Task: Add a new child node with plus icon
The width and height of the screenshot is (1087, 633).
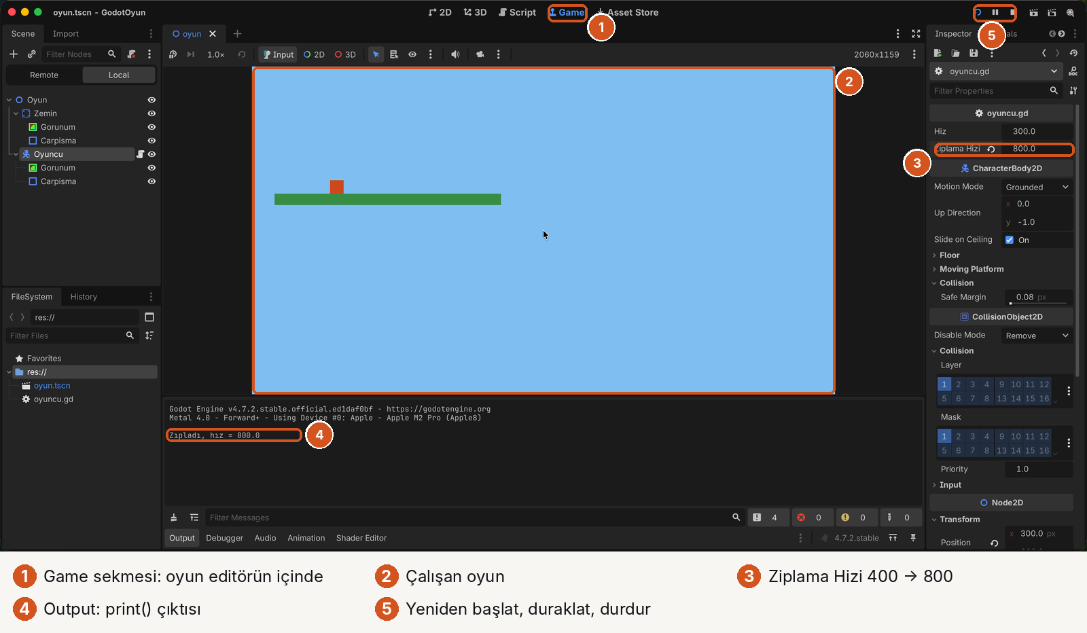Action: point(14,54)
